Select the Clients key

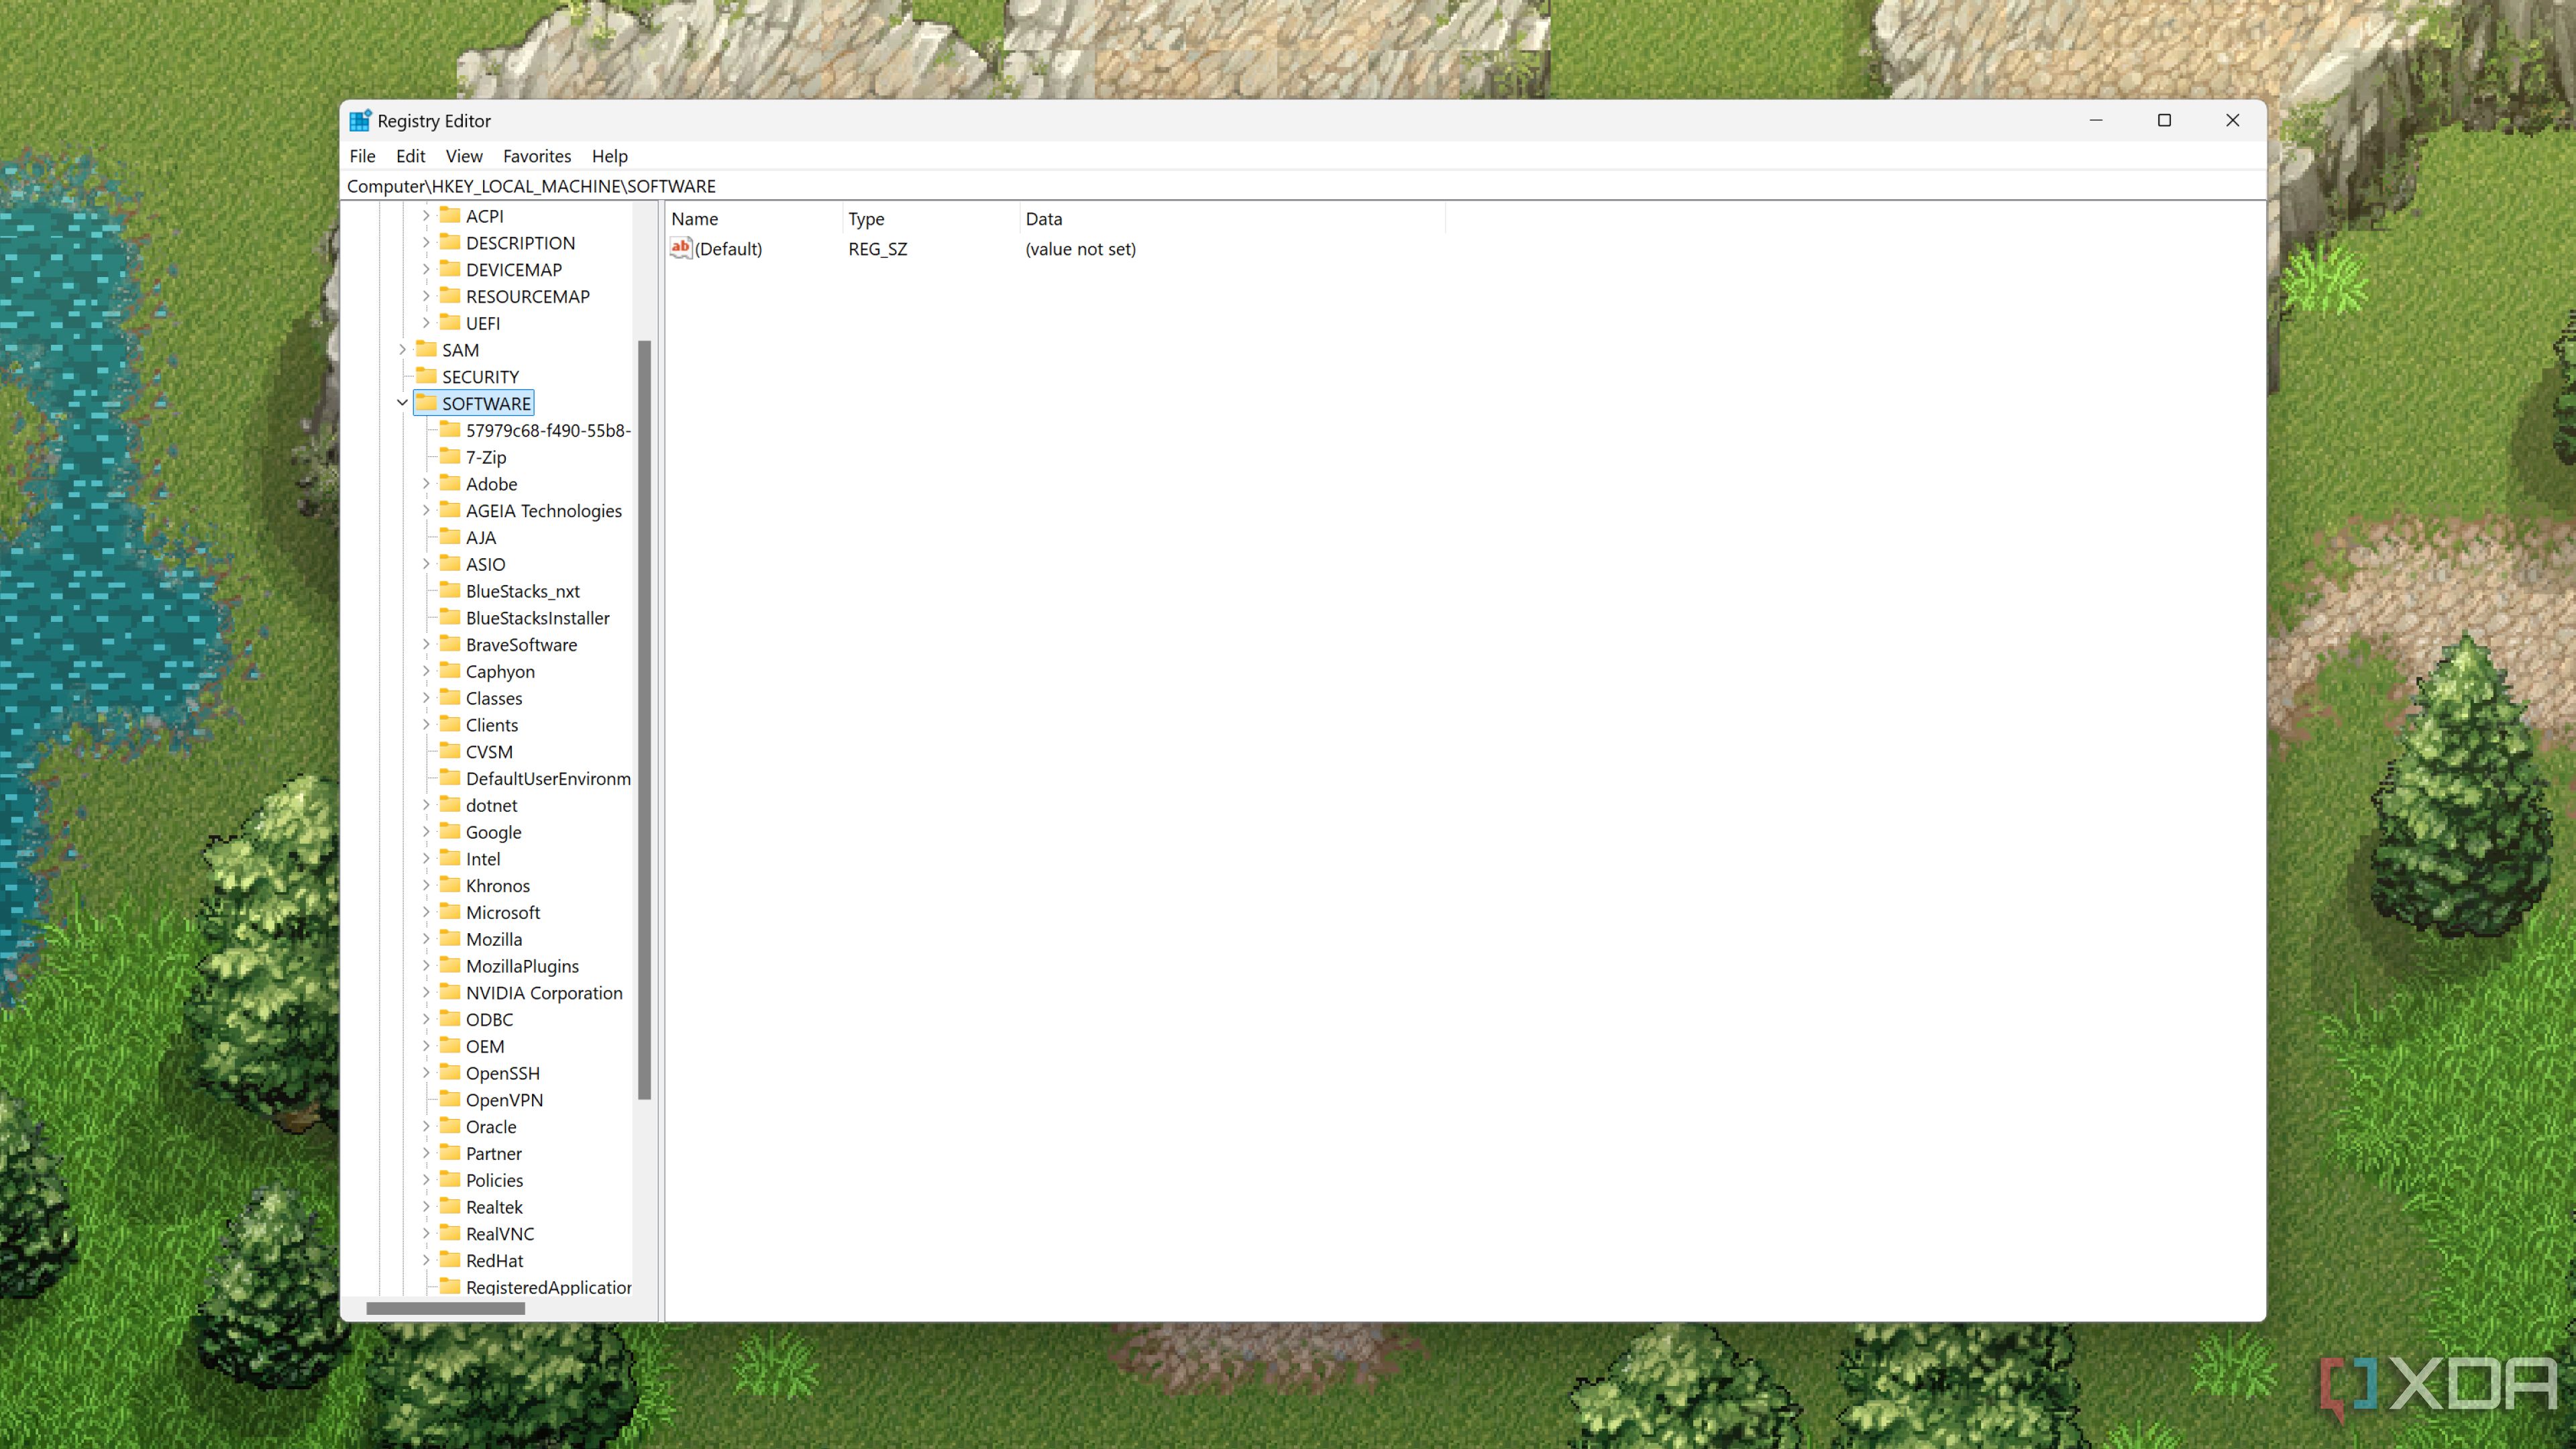(491, 725)
